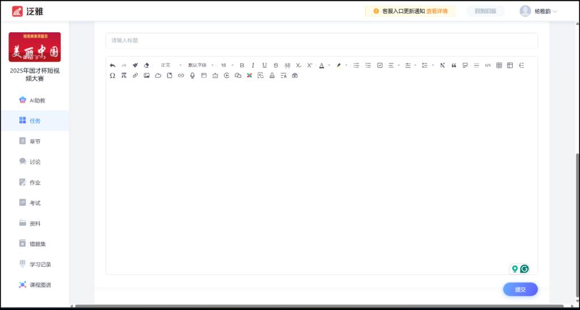Insert a block quote
580x310 pixels.
click(x=454, y=66)
